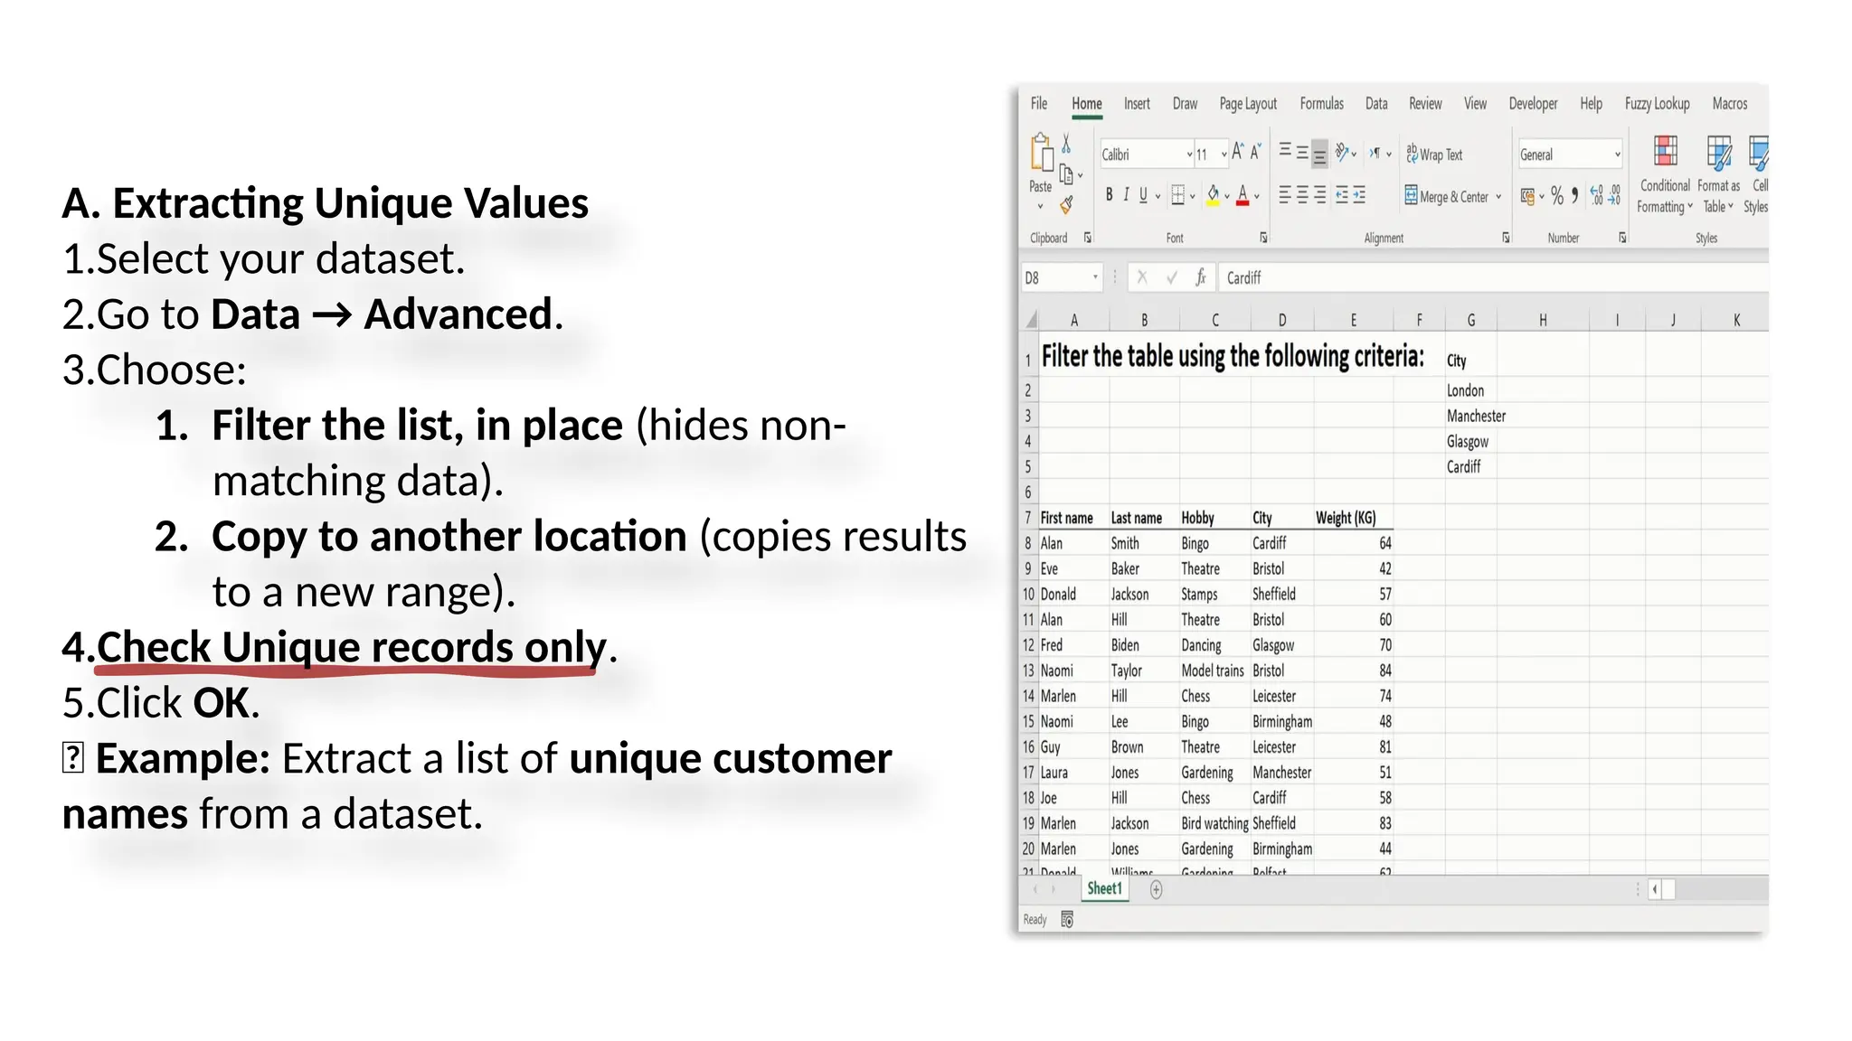This screenshot has width=1852, height=1041.
Task: Apply percent style
Action: point(1557,195)
